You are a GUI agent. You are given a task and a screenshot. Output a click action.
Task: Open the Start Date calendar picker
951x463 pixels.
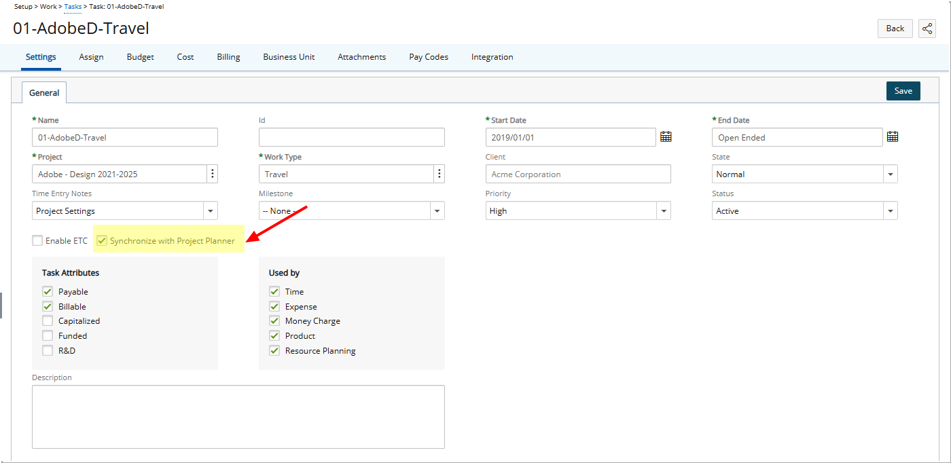pyautogui.click(x=666, y=137)
